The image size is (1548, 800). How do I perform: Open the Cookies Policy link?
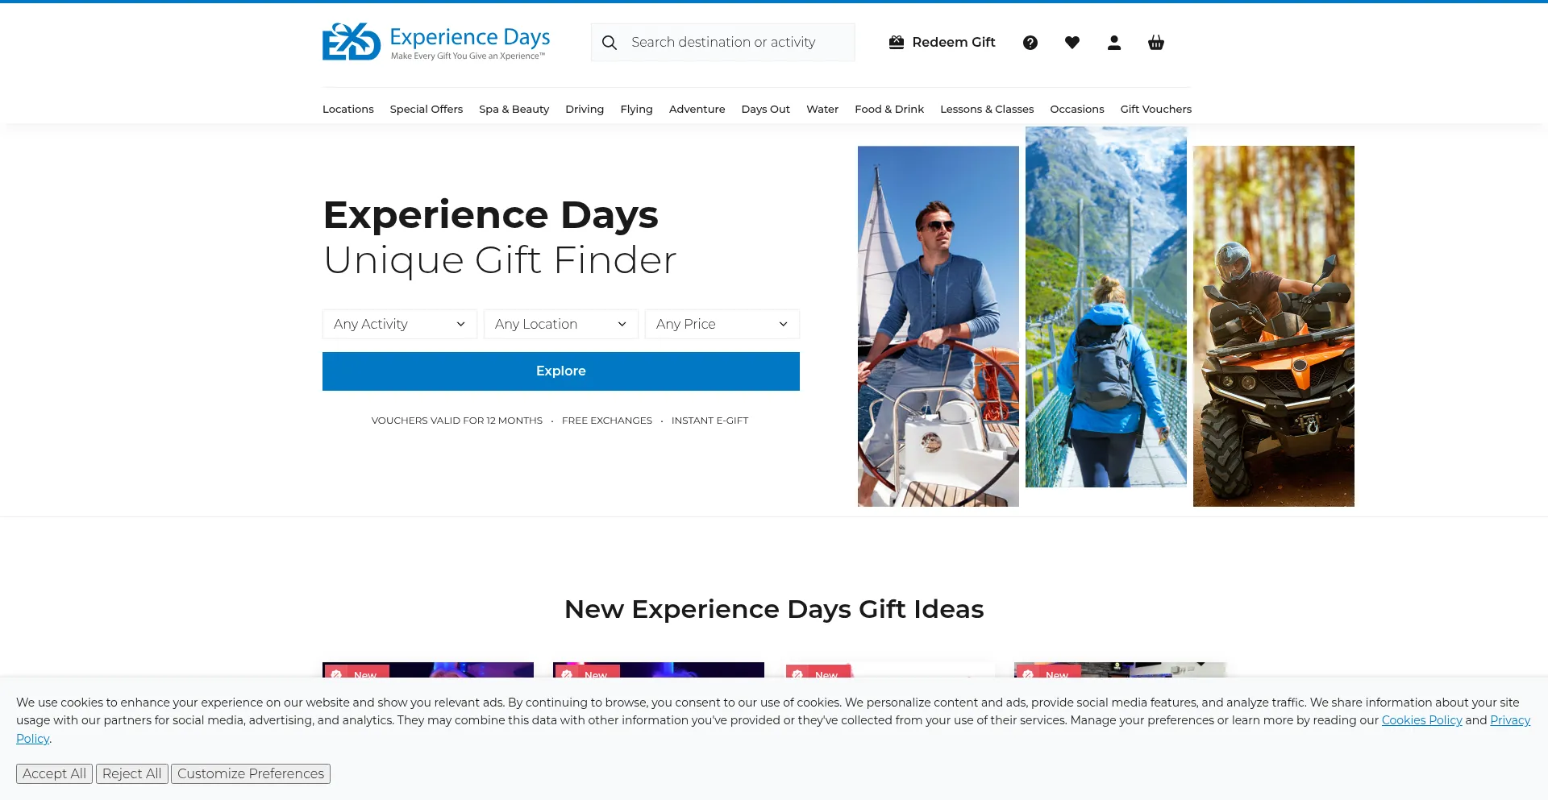[x=1421, y=720]
